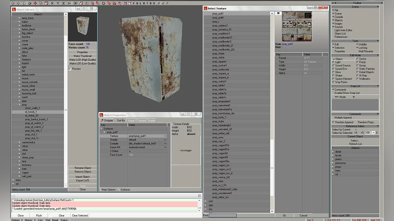Click Ok in Select Texture dialog

click(284, 215)
